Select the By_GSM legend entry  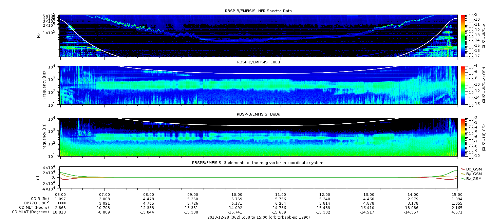(x=473, y=174)
